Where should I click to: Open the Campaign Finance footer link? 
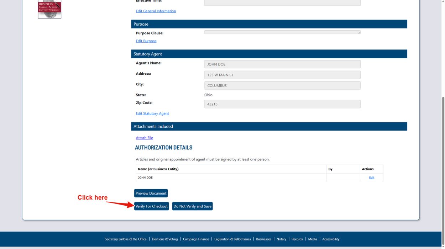196,239
